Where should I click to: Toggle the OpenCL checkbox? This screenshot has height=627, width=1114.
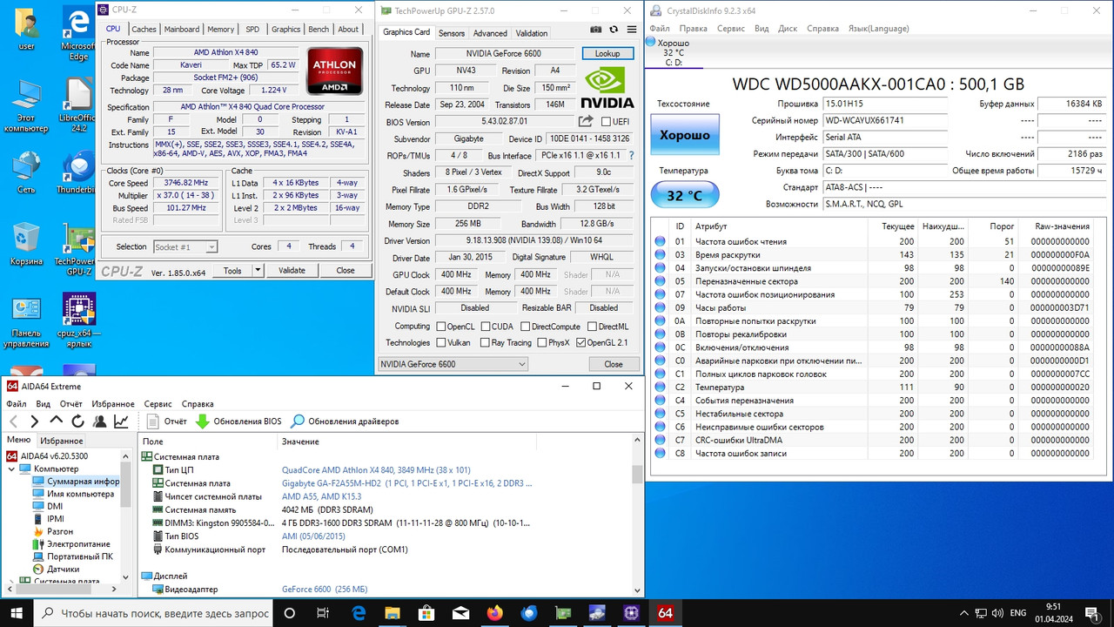coord(442,327)
